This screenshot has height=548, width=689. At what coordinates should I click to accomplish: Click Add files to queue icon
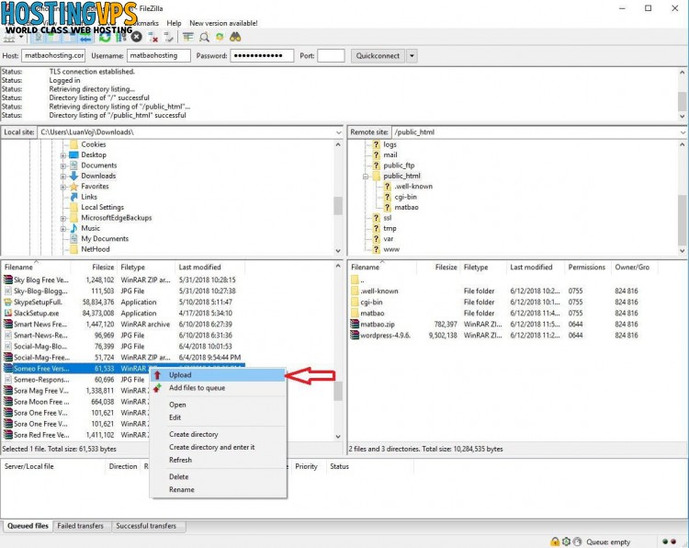[x=157, y=388]
